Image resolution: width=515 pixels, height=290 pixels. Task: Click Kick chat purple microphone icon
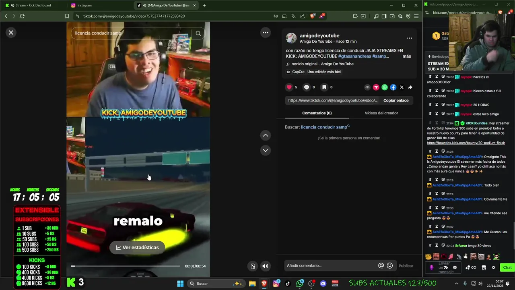(x=431, y=267)
